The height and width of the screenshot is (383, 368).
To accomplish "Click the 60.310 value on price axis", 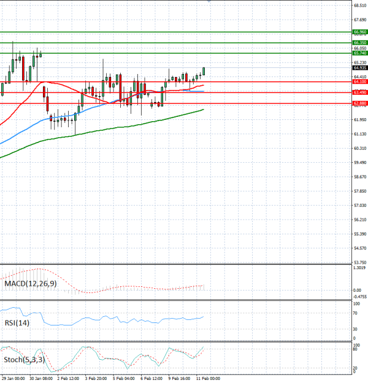I will point(360,148).
